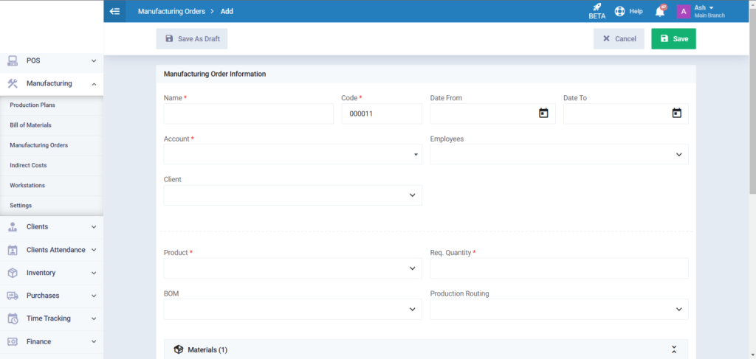Viewport: 756px width, 359px height.
Task: Click the Materials cube icon
Action: (x=179, y=349)
